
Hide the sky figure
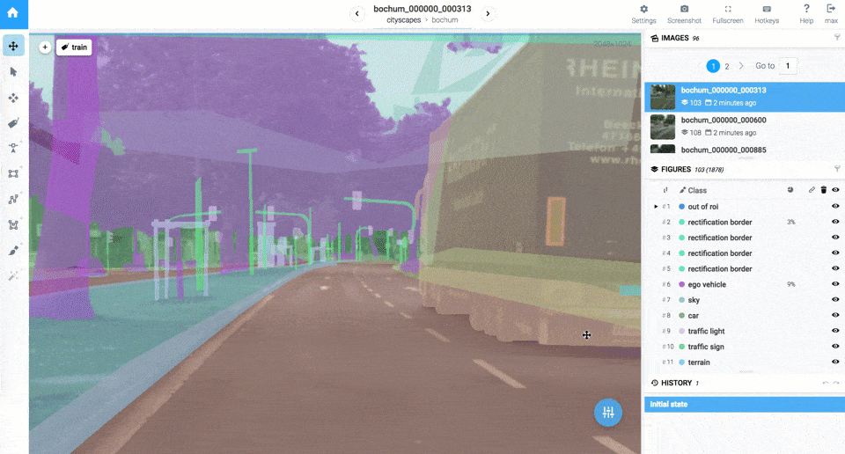click(x=835, y=300)
